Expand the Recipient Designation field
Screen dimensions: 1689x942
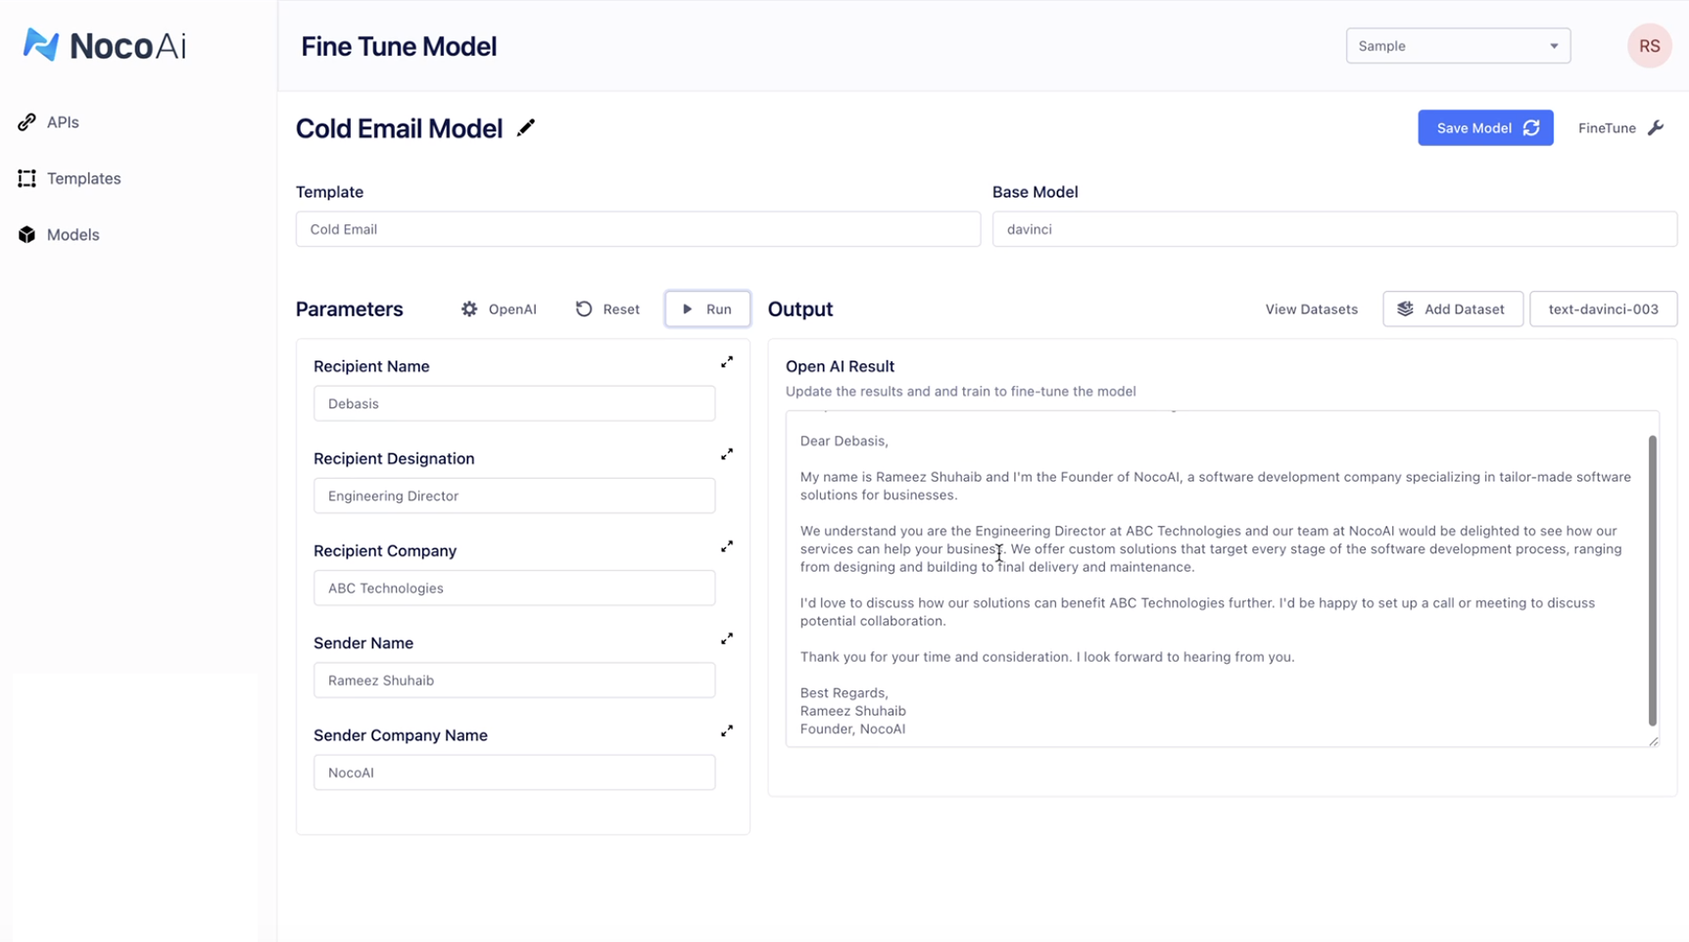click(x=727, y=454)
